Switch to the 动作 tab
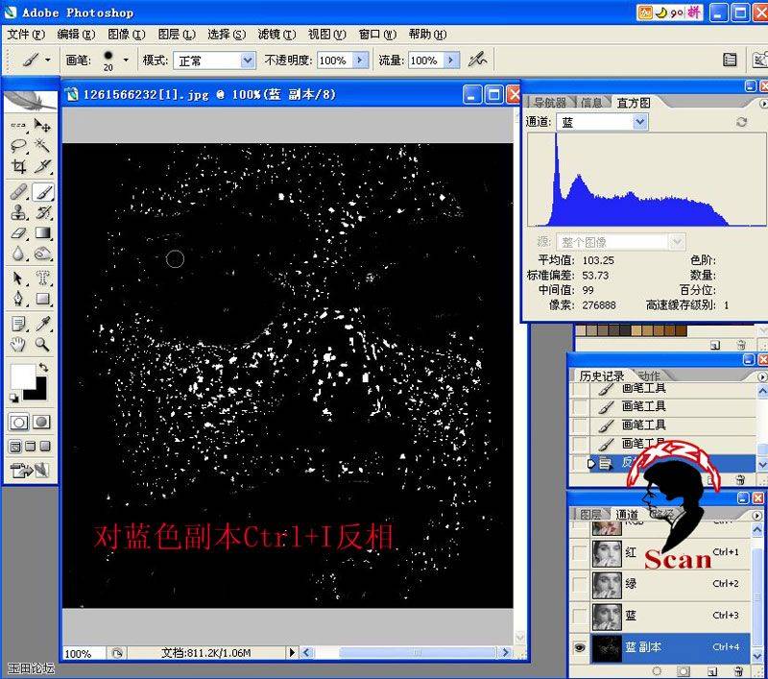Image resolution: width=768 pixels, height=679 pixels. (650, 376)
